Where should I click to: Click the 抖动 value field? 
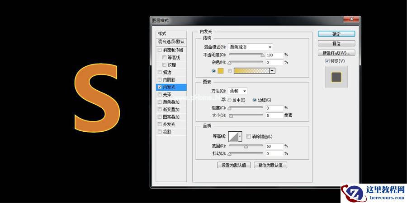[x=274, y=153]
